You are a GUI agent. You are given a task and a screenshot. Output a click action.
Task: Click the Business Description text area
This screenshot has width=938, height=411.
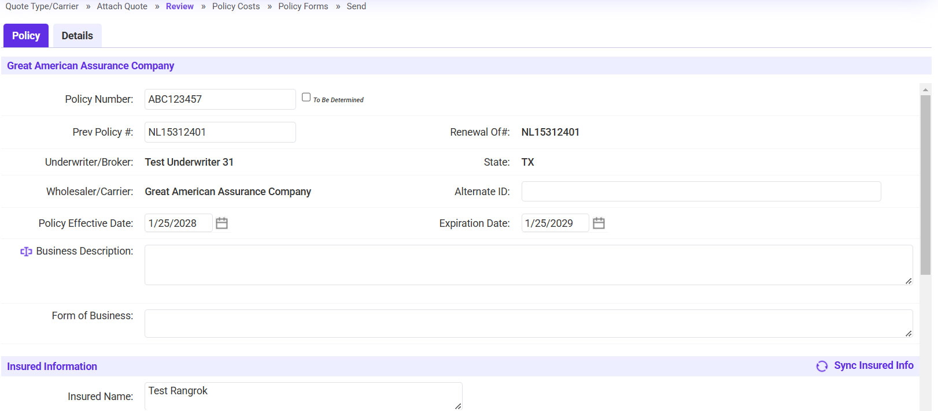coord(529,265)
